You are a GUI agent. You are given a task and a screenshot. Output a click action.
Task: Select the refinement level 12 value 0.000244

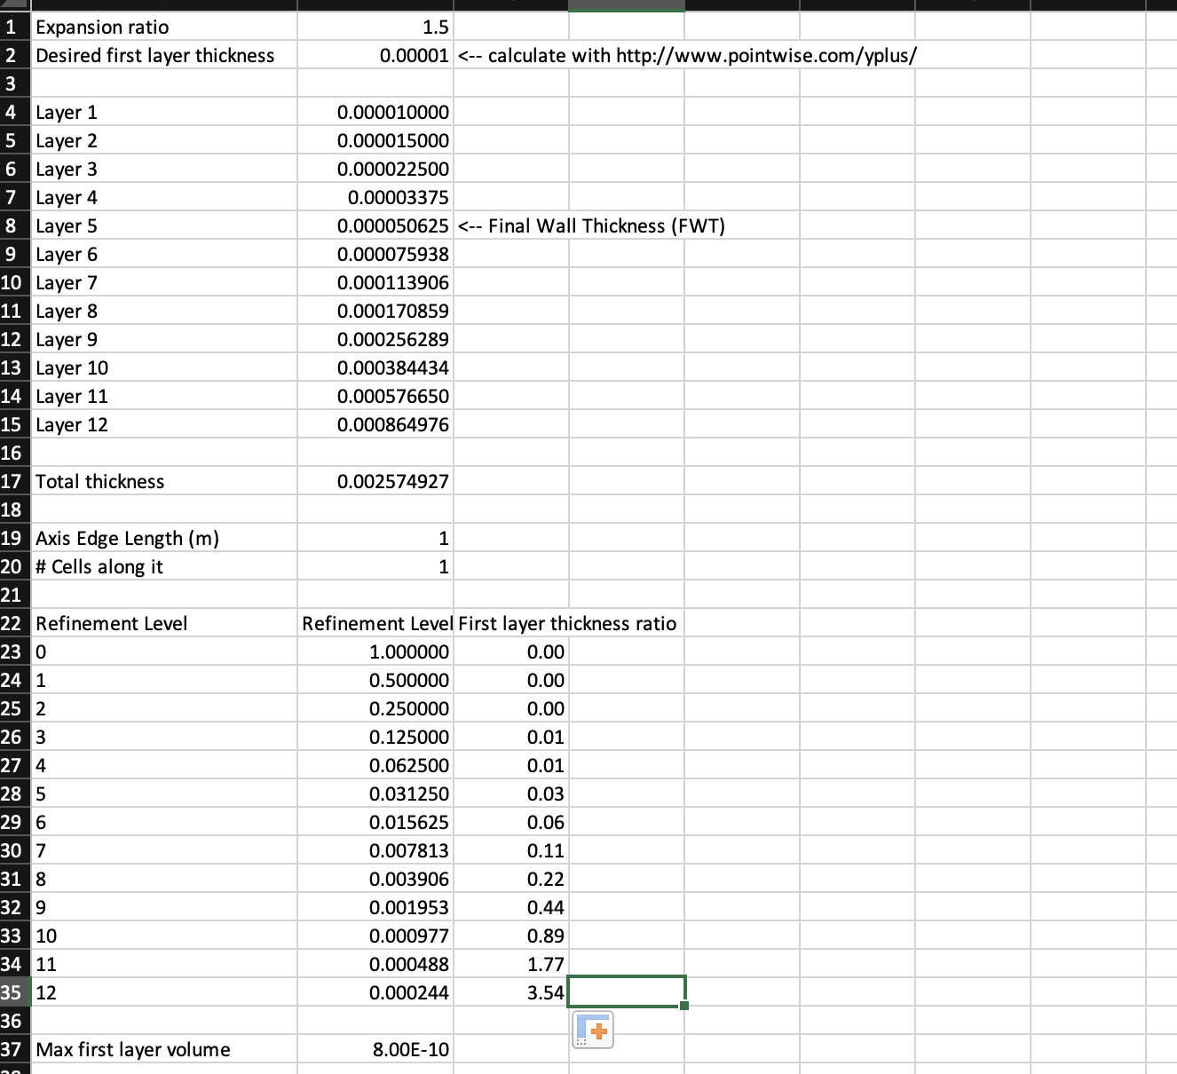pyautogui.click(x=375, y=993)
